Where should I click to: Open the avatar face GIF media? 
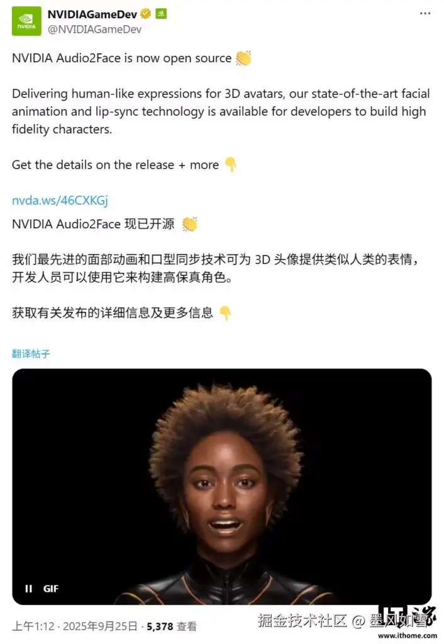[222, 487]
